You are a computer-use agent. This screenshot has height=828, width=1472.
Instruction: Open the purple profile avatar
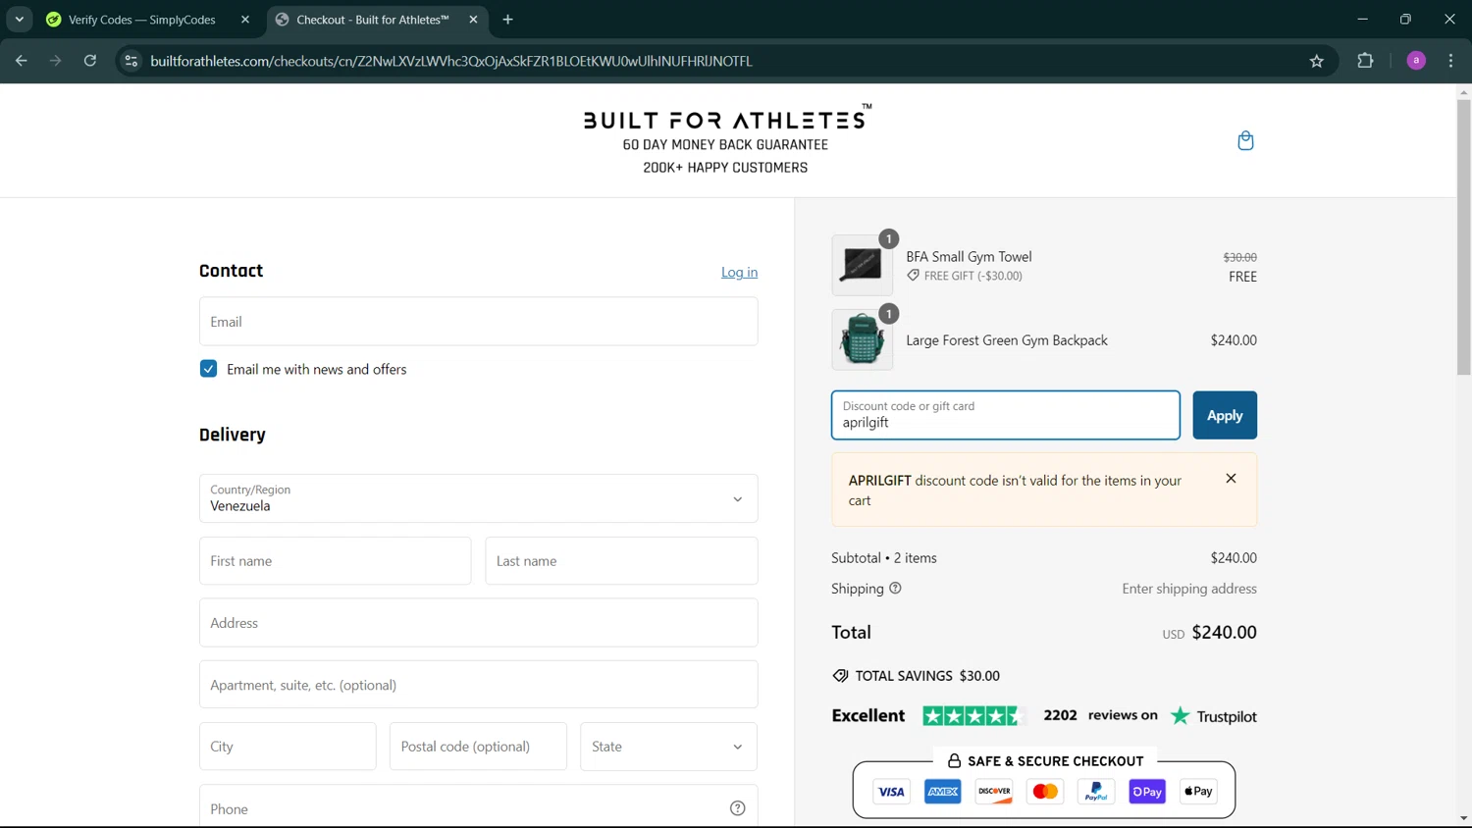tap(1416, 61)
